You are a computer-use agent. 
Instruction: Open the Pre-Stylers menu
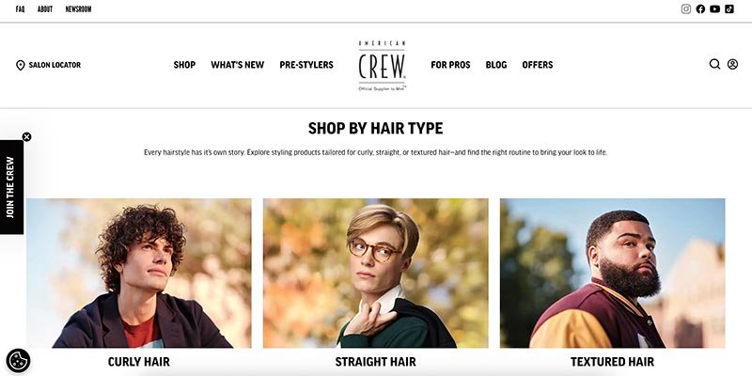coord(306,65)
